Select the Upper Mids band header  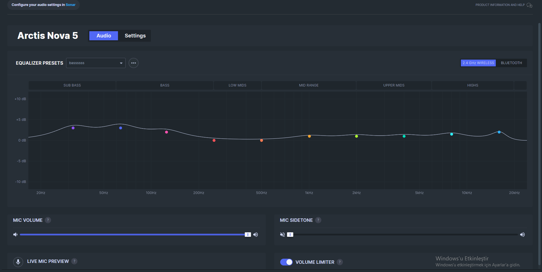tap(394, 85)
